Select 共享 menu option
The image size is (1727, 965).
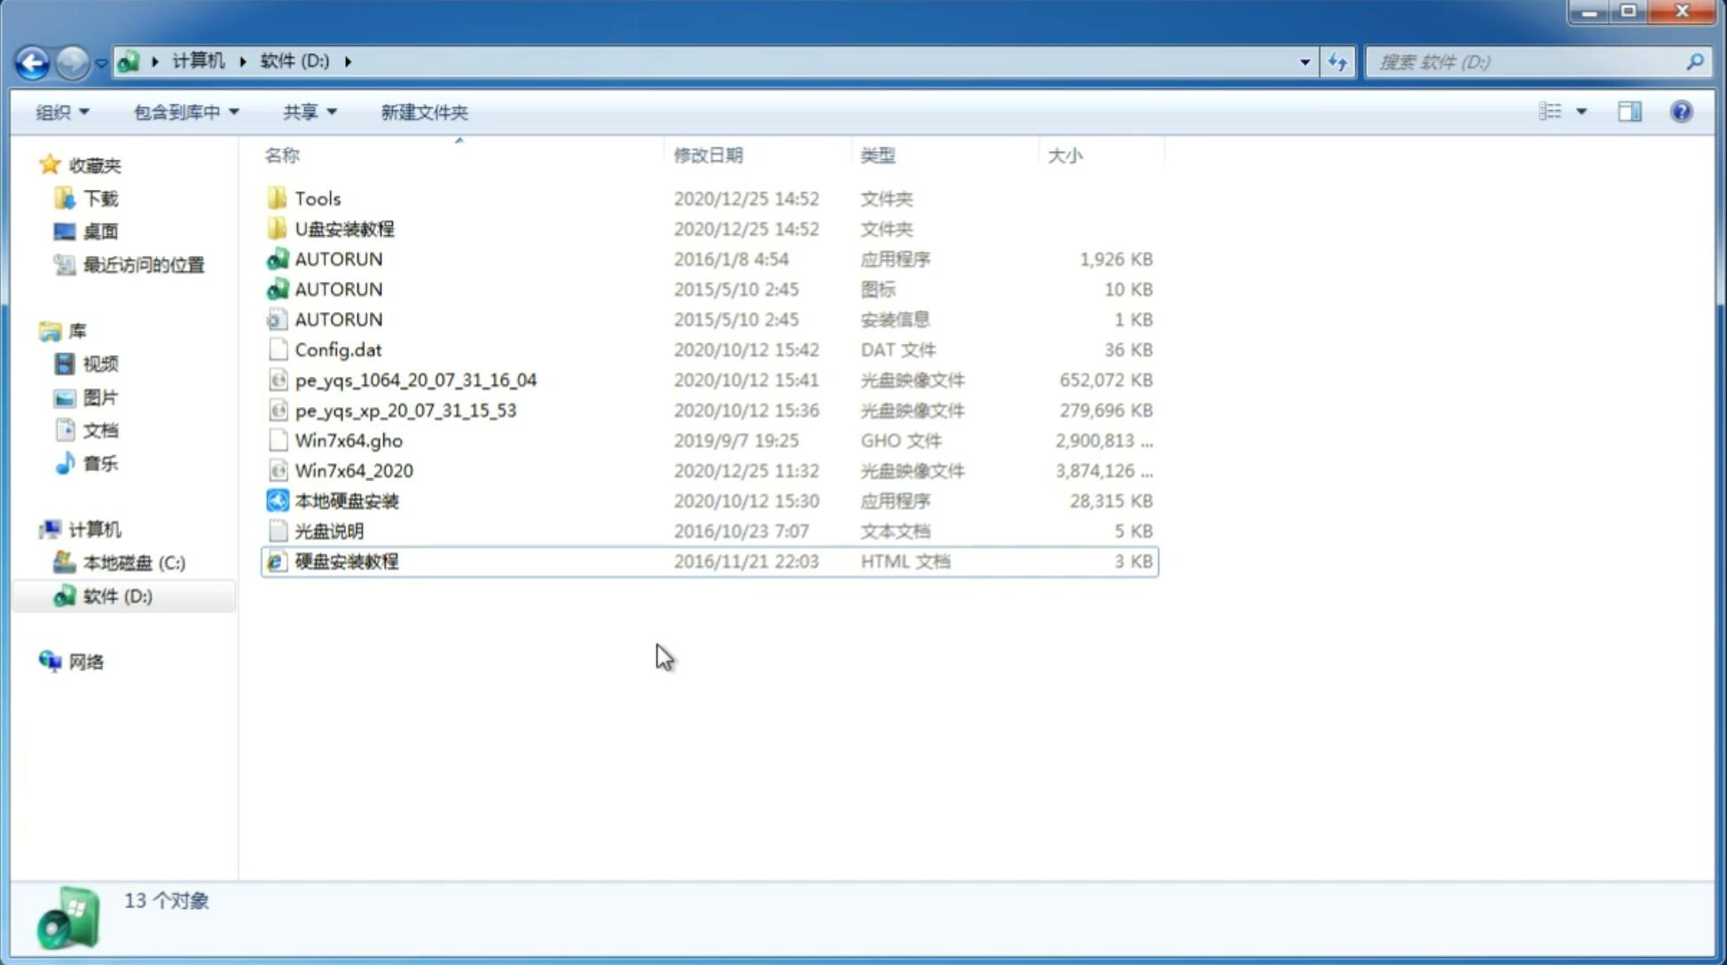pyautogui.click(x=306, y=112)
